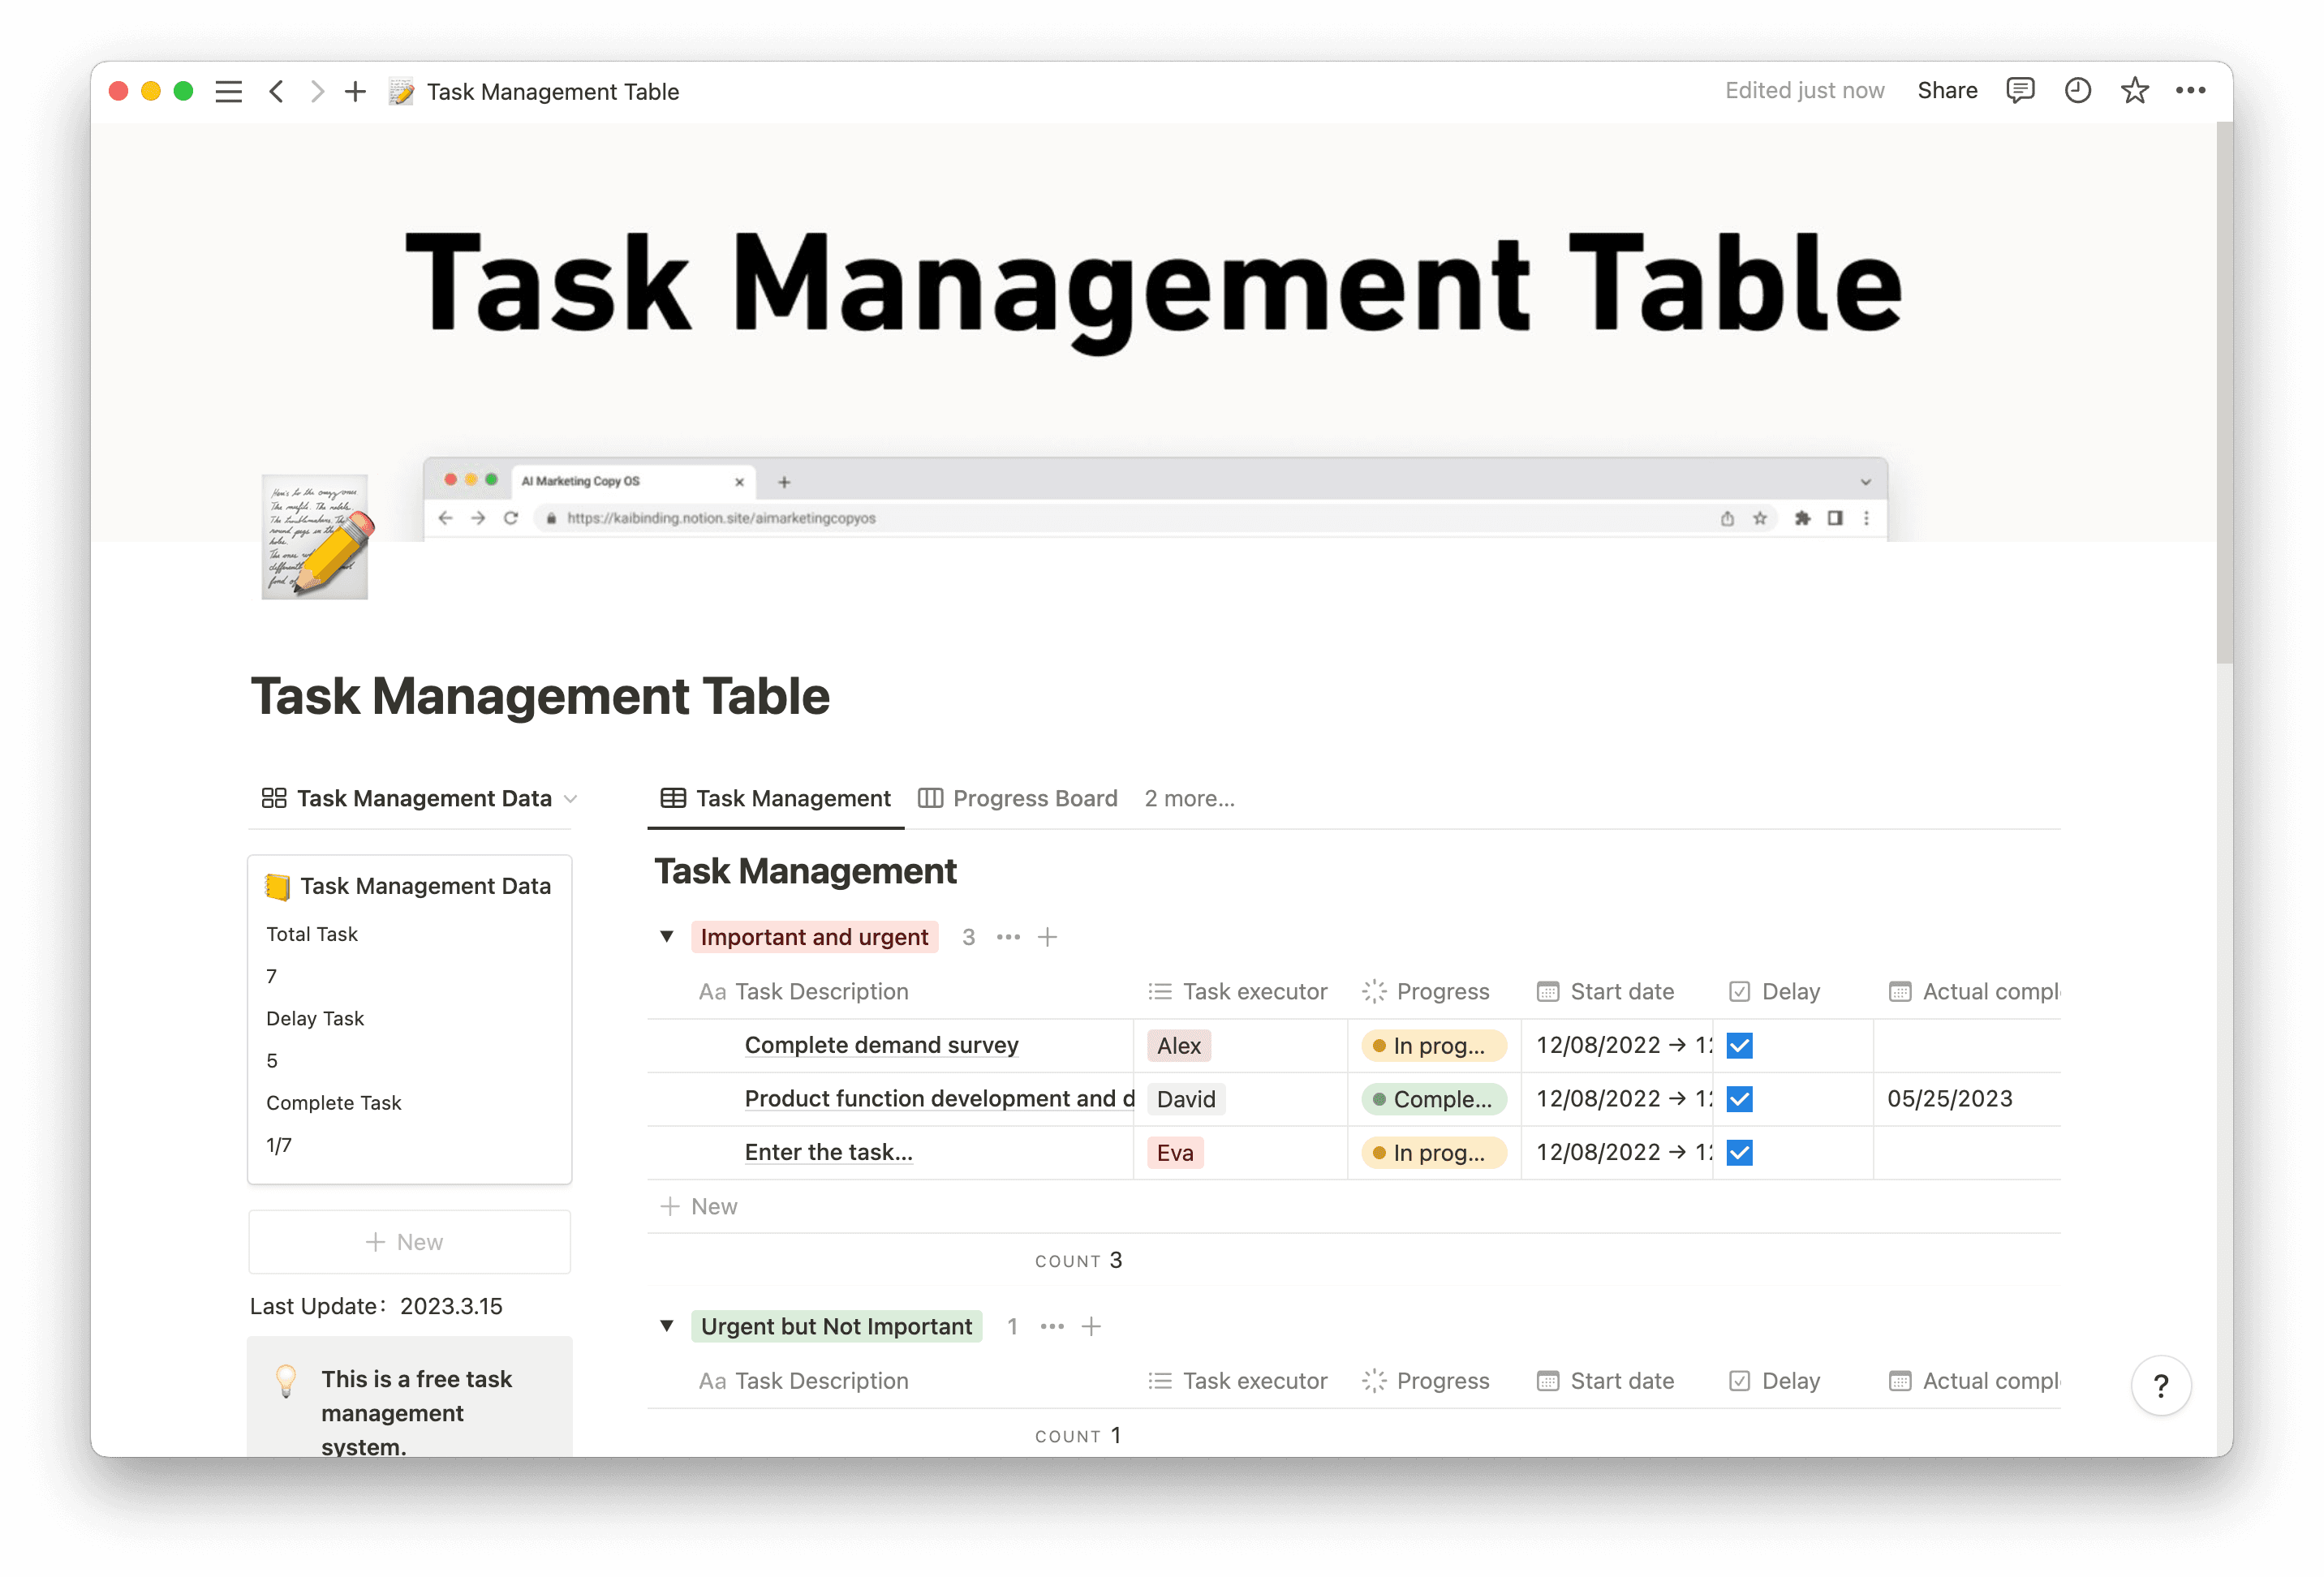Open the Task Management Data view dropdown
This screenshot has height=1577, width=2324.
[571, 798]
